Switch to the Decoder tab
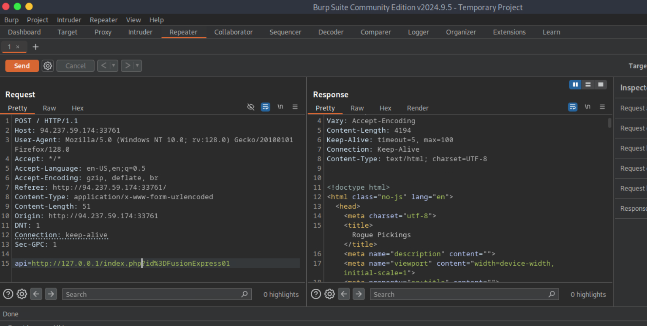 click(331, 32)
